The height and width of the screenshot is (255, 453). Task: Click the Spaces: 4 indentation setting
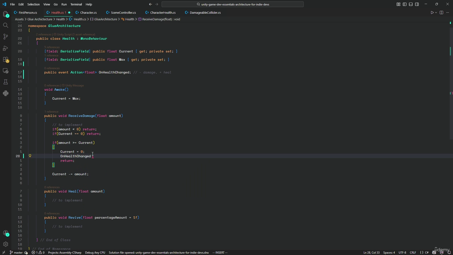click(x=389, y=253)
